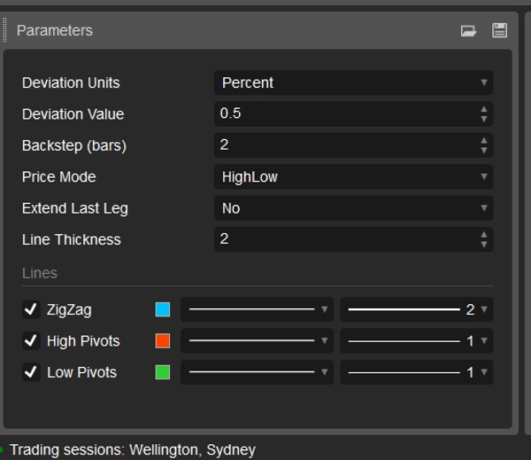Click the load parameters folder icon
The height and width of the screenshot is (460, 531).
pos(468,31)
